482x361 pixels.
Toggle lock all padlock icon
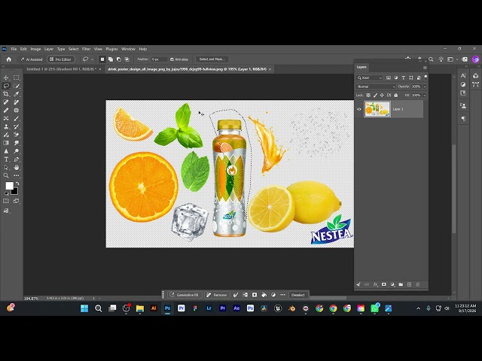[x=395, y=96]
